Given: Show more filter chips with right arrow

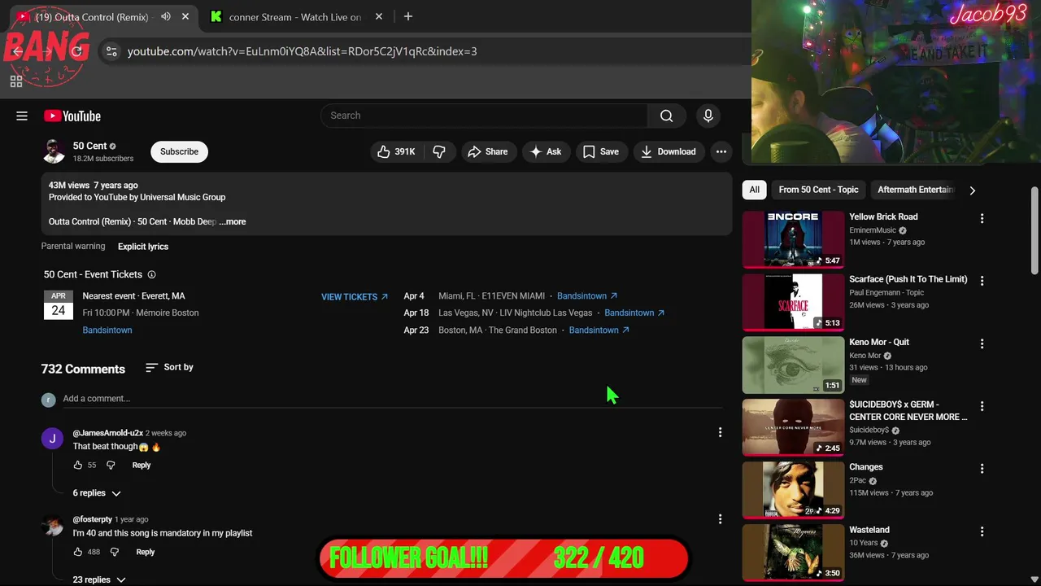Looking at the screenshot, I should [972, 190].
